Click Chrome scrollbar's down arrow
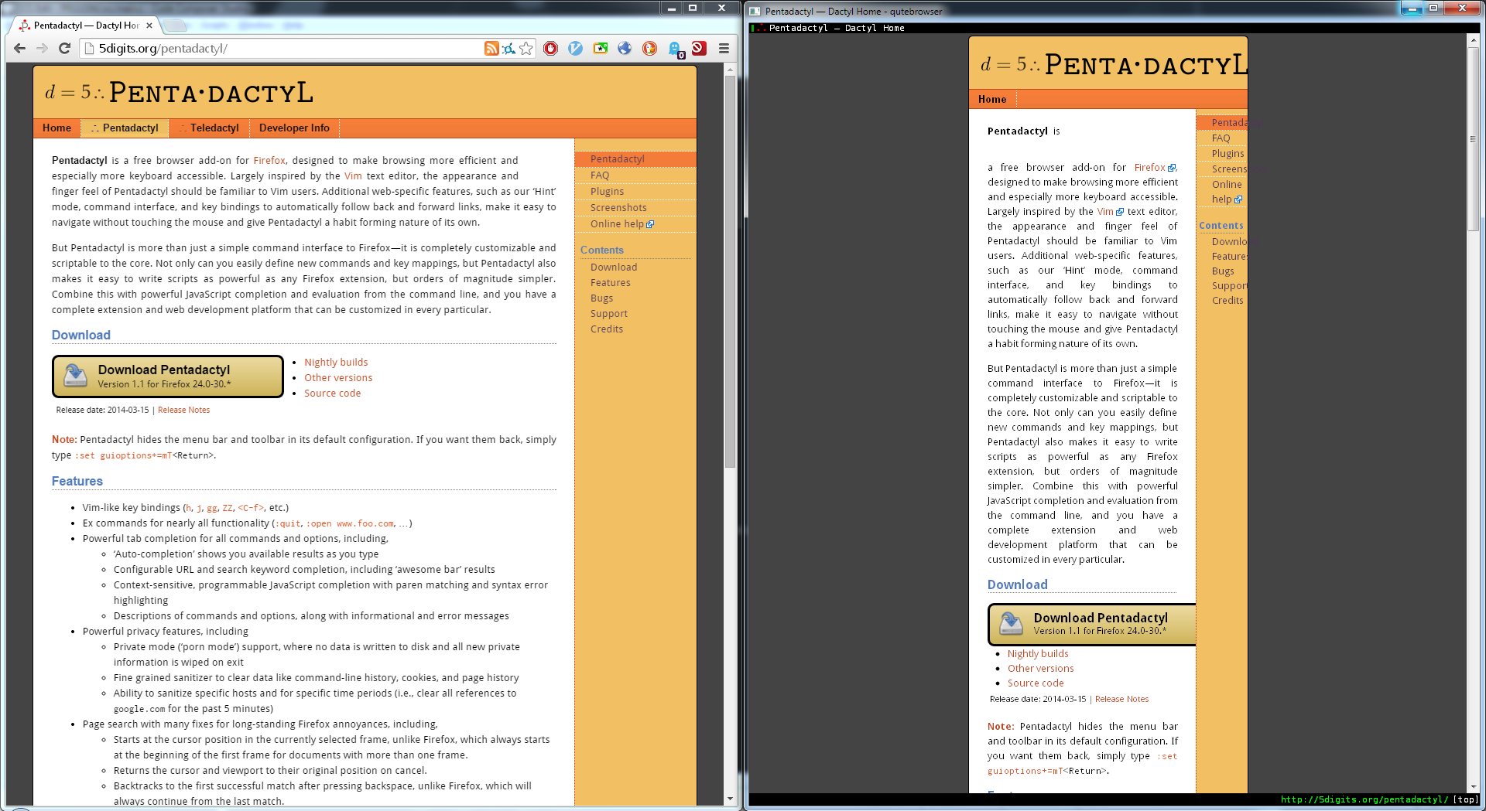The height and width of the screenshot is (811, 1486). click(730, 799)
